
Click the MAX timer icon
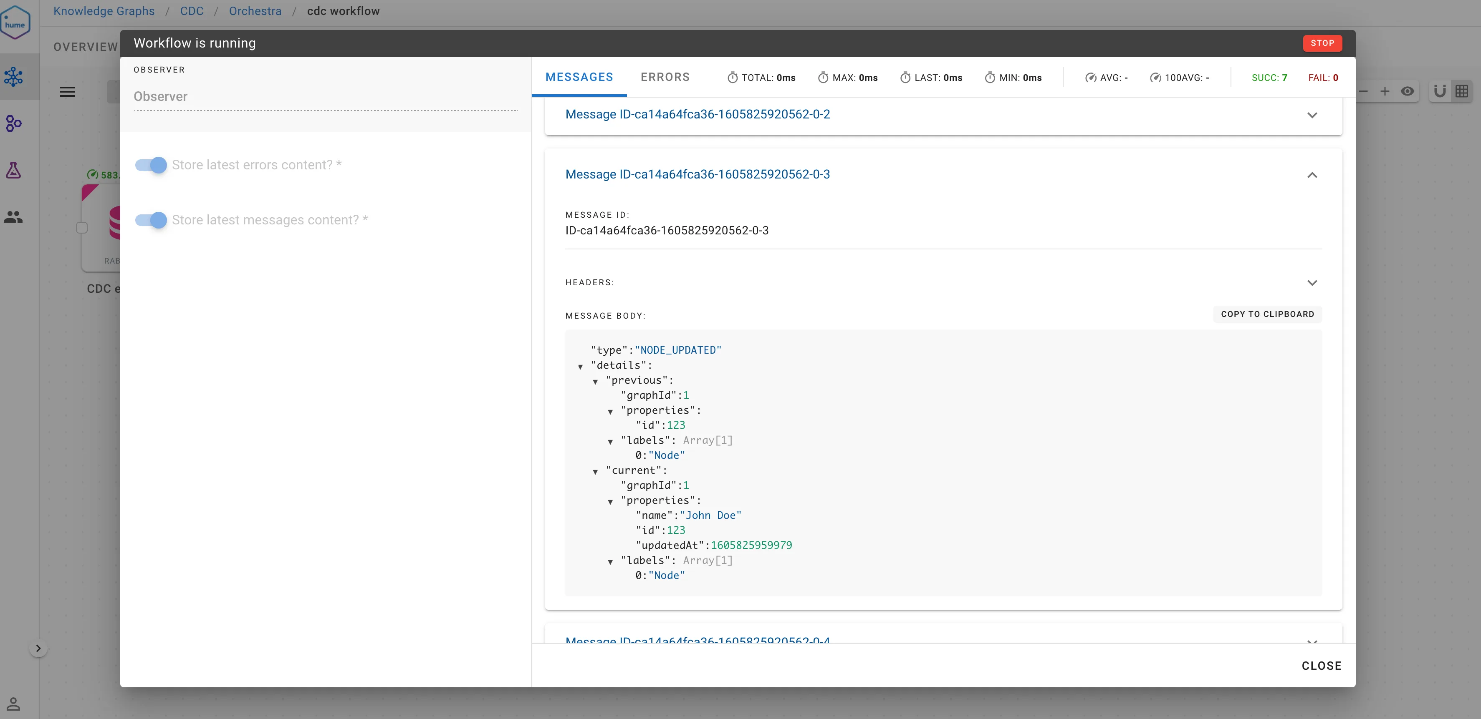823,78
